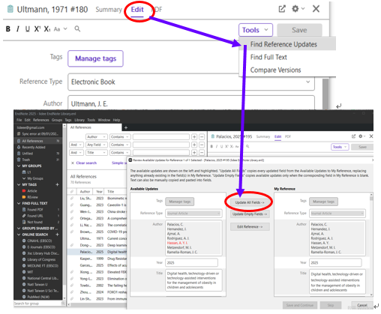Viewport: 381px width, 314px height.
Task: Click Save button in Ultmann panel
Action: coord(299,30)
